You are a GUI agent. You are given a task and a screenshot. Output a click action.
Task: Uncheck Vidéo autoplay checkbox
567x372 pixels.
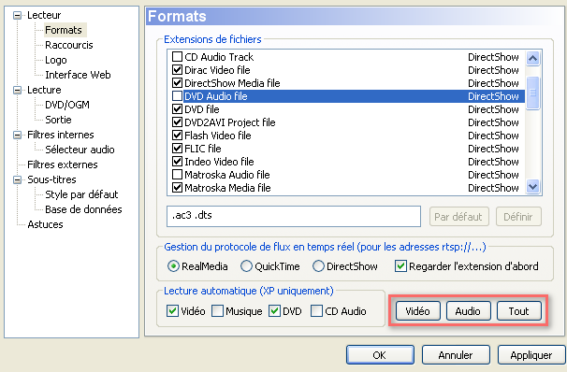172,311
